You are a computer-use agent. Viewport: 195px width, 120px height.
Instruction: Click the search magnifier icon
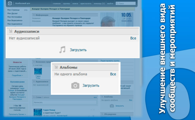click(117, 3)
